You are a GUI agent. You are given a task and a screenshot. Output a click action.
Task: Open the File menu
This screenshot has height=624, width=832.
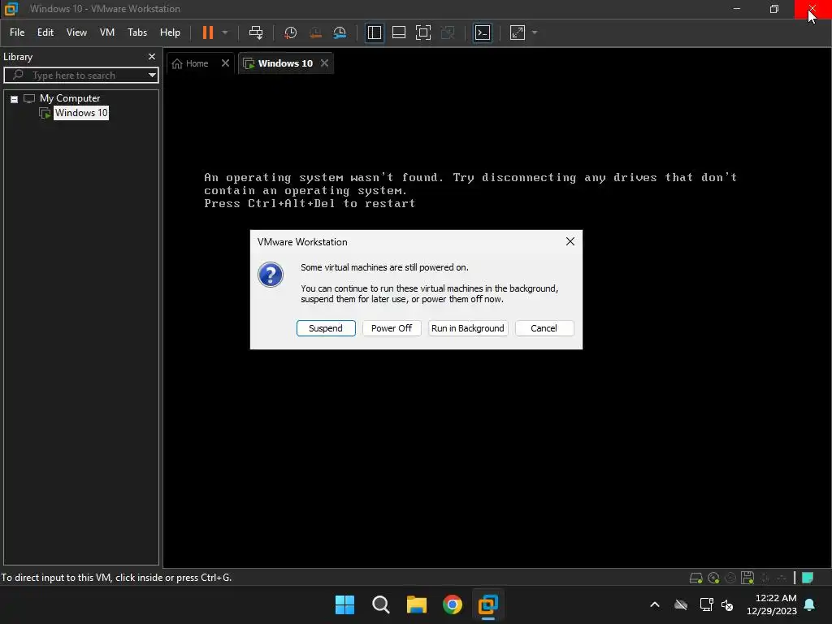[x=17, y=32]
